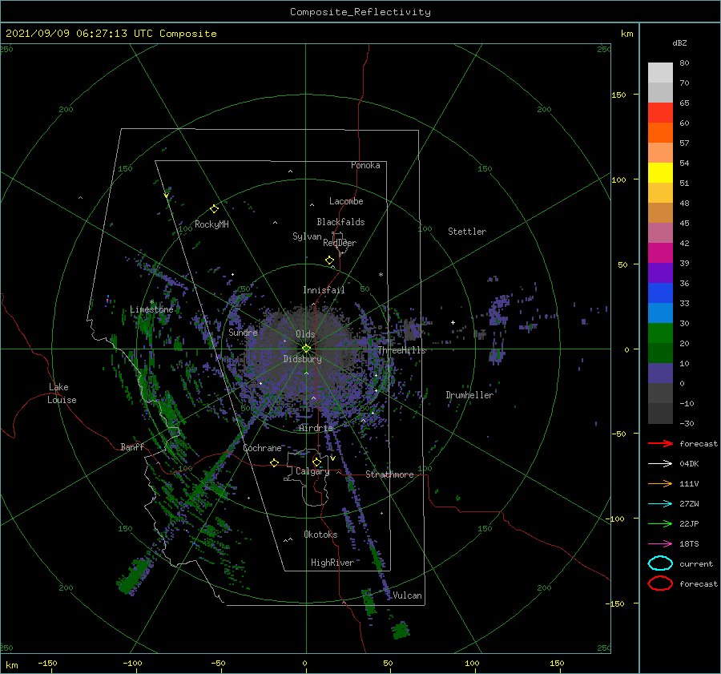Click the 18TS legend text
The width and height of the screenshot is (721, 674).
(x=689, y=544)
